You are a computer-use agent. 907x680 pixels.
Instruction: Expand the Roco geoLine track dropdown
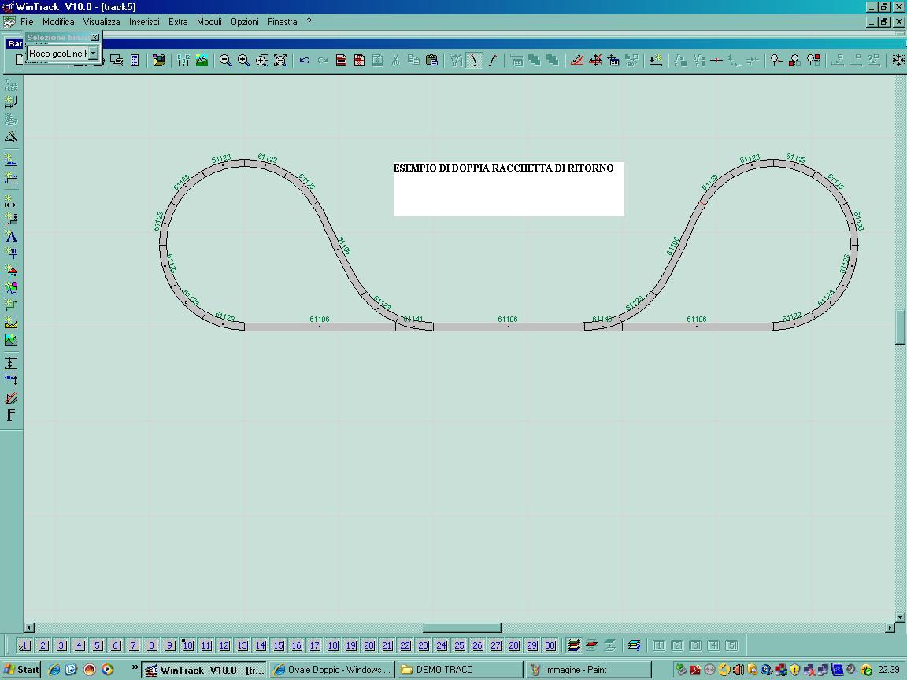point(93,54)
